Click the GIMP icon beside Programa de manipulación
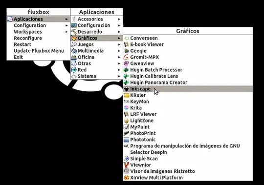The width and height of the screenshot is (264, 185). pos(126,146)
